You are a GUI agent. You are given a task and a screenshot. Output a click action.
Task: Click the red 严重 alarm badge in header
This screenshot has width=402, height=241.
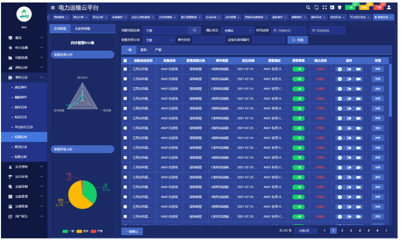(378, 7)
